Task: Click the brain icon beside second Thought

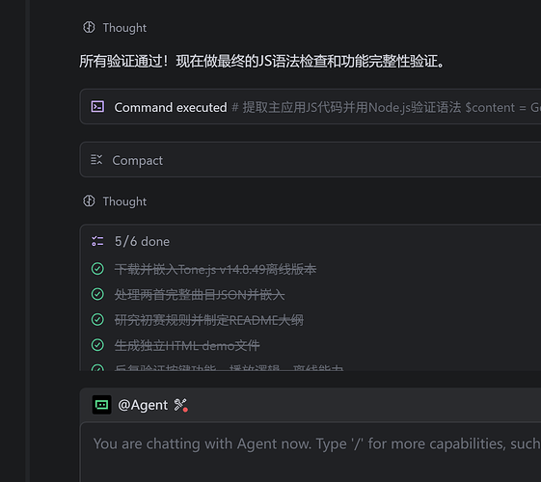Action: coord(89,201)
